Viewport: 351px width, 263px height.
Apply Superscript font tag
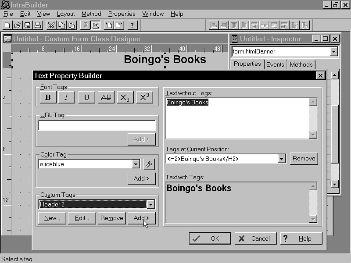145,97
